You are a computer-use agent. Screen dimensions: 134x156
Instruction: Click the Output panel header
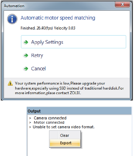79,111
